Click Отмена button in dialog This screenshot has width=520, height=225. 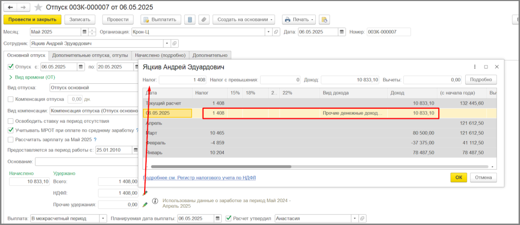(x=483, y=178)
